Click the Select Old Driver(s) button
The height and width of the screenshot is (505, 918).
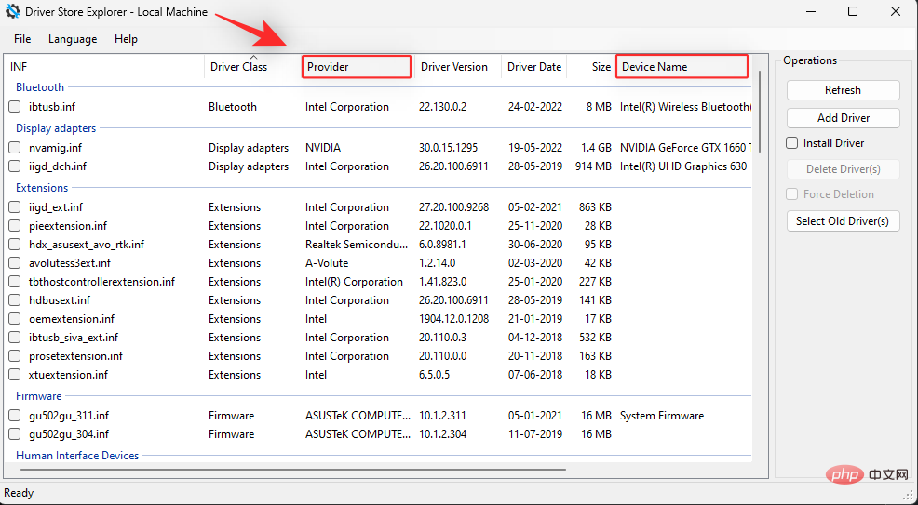(844, 221)
